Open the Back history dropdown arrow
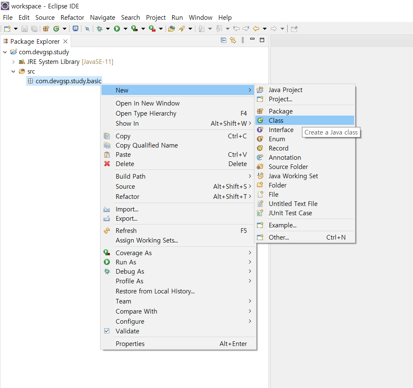Image resolution: width=413 pixels, height=388 pixels. 265,29
